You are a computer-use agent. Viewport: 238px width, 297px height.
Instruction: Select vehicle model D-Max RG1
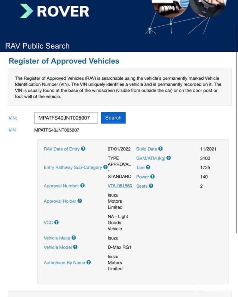pyautogui.click(x=119, y=247)
